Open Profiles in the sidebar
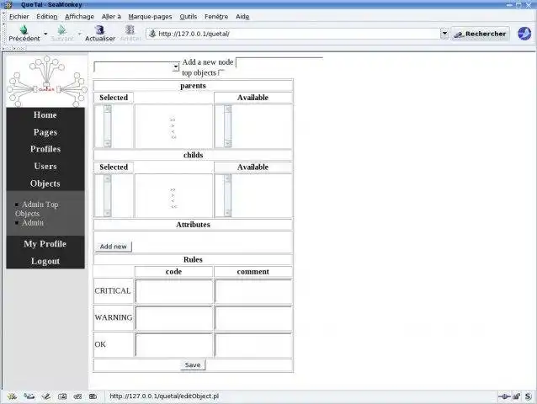 click(x=45, y=149)
